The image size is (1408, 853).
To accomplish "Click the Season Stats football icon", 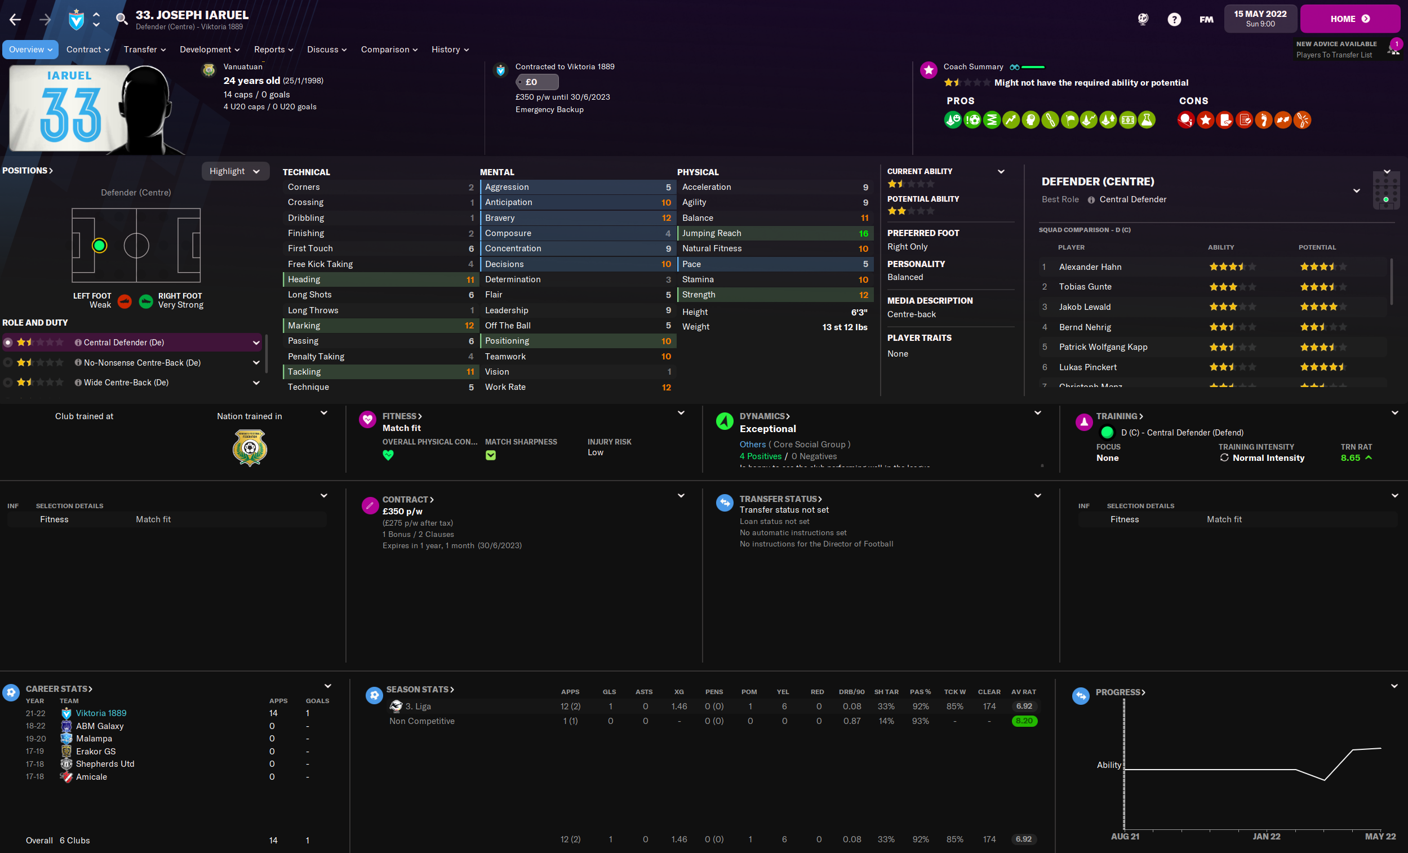I will [x=374, y=695].
